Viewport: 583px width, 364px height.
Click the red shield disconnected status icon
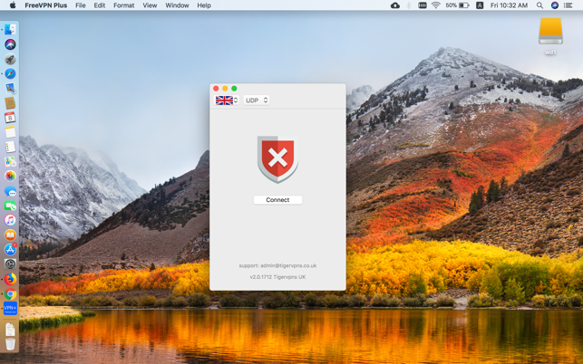[277, 159]
